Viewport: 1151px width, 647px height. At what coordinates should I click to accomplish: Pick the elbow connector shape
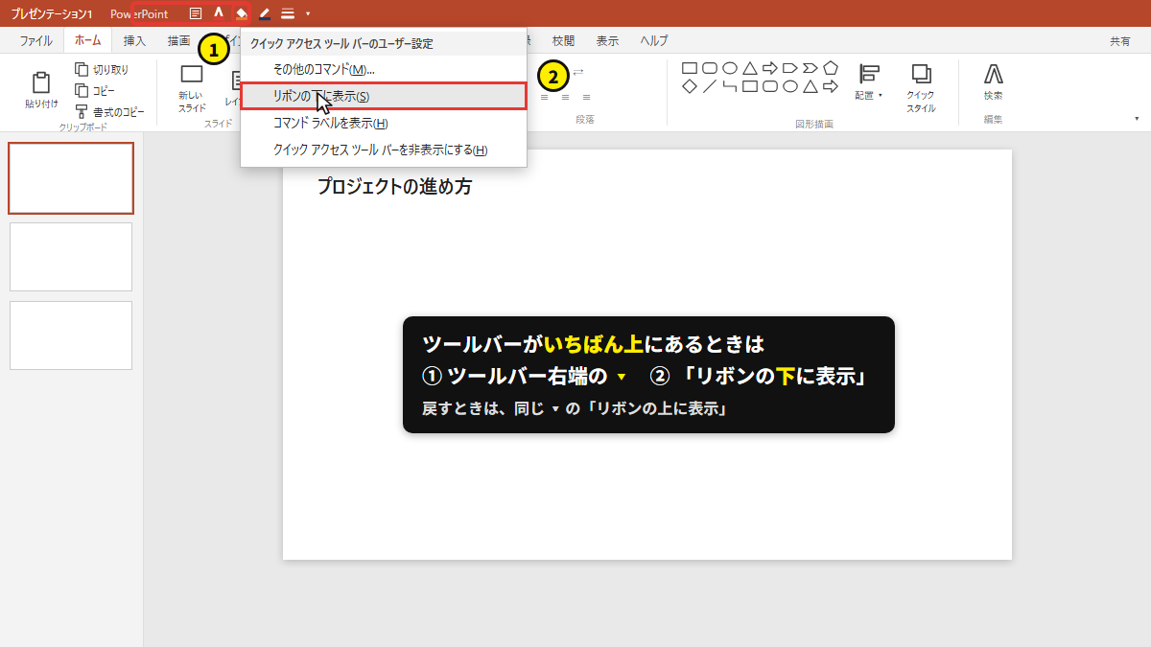click(730, 86)
